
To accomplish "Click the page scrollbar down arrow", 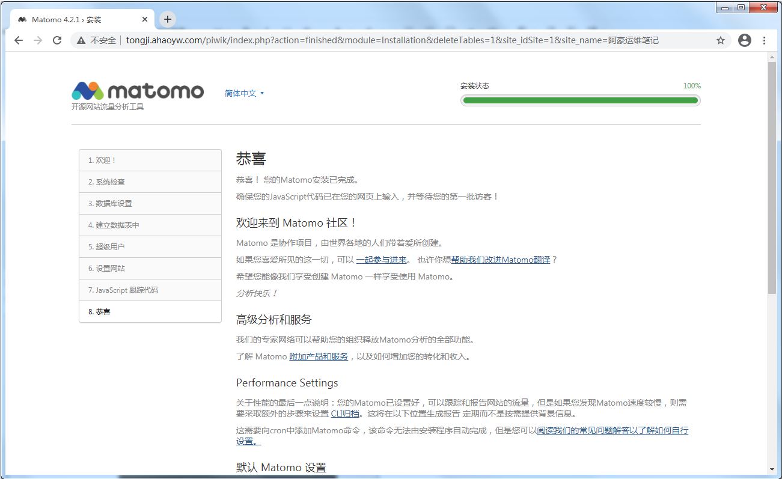I will (x=772, y=469).
